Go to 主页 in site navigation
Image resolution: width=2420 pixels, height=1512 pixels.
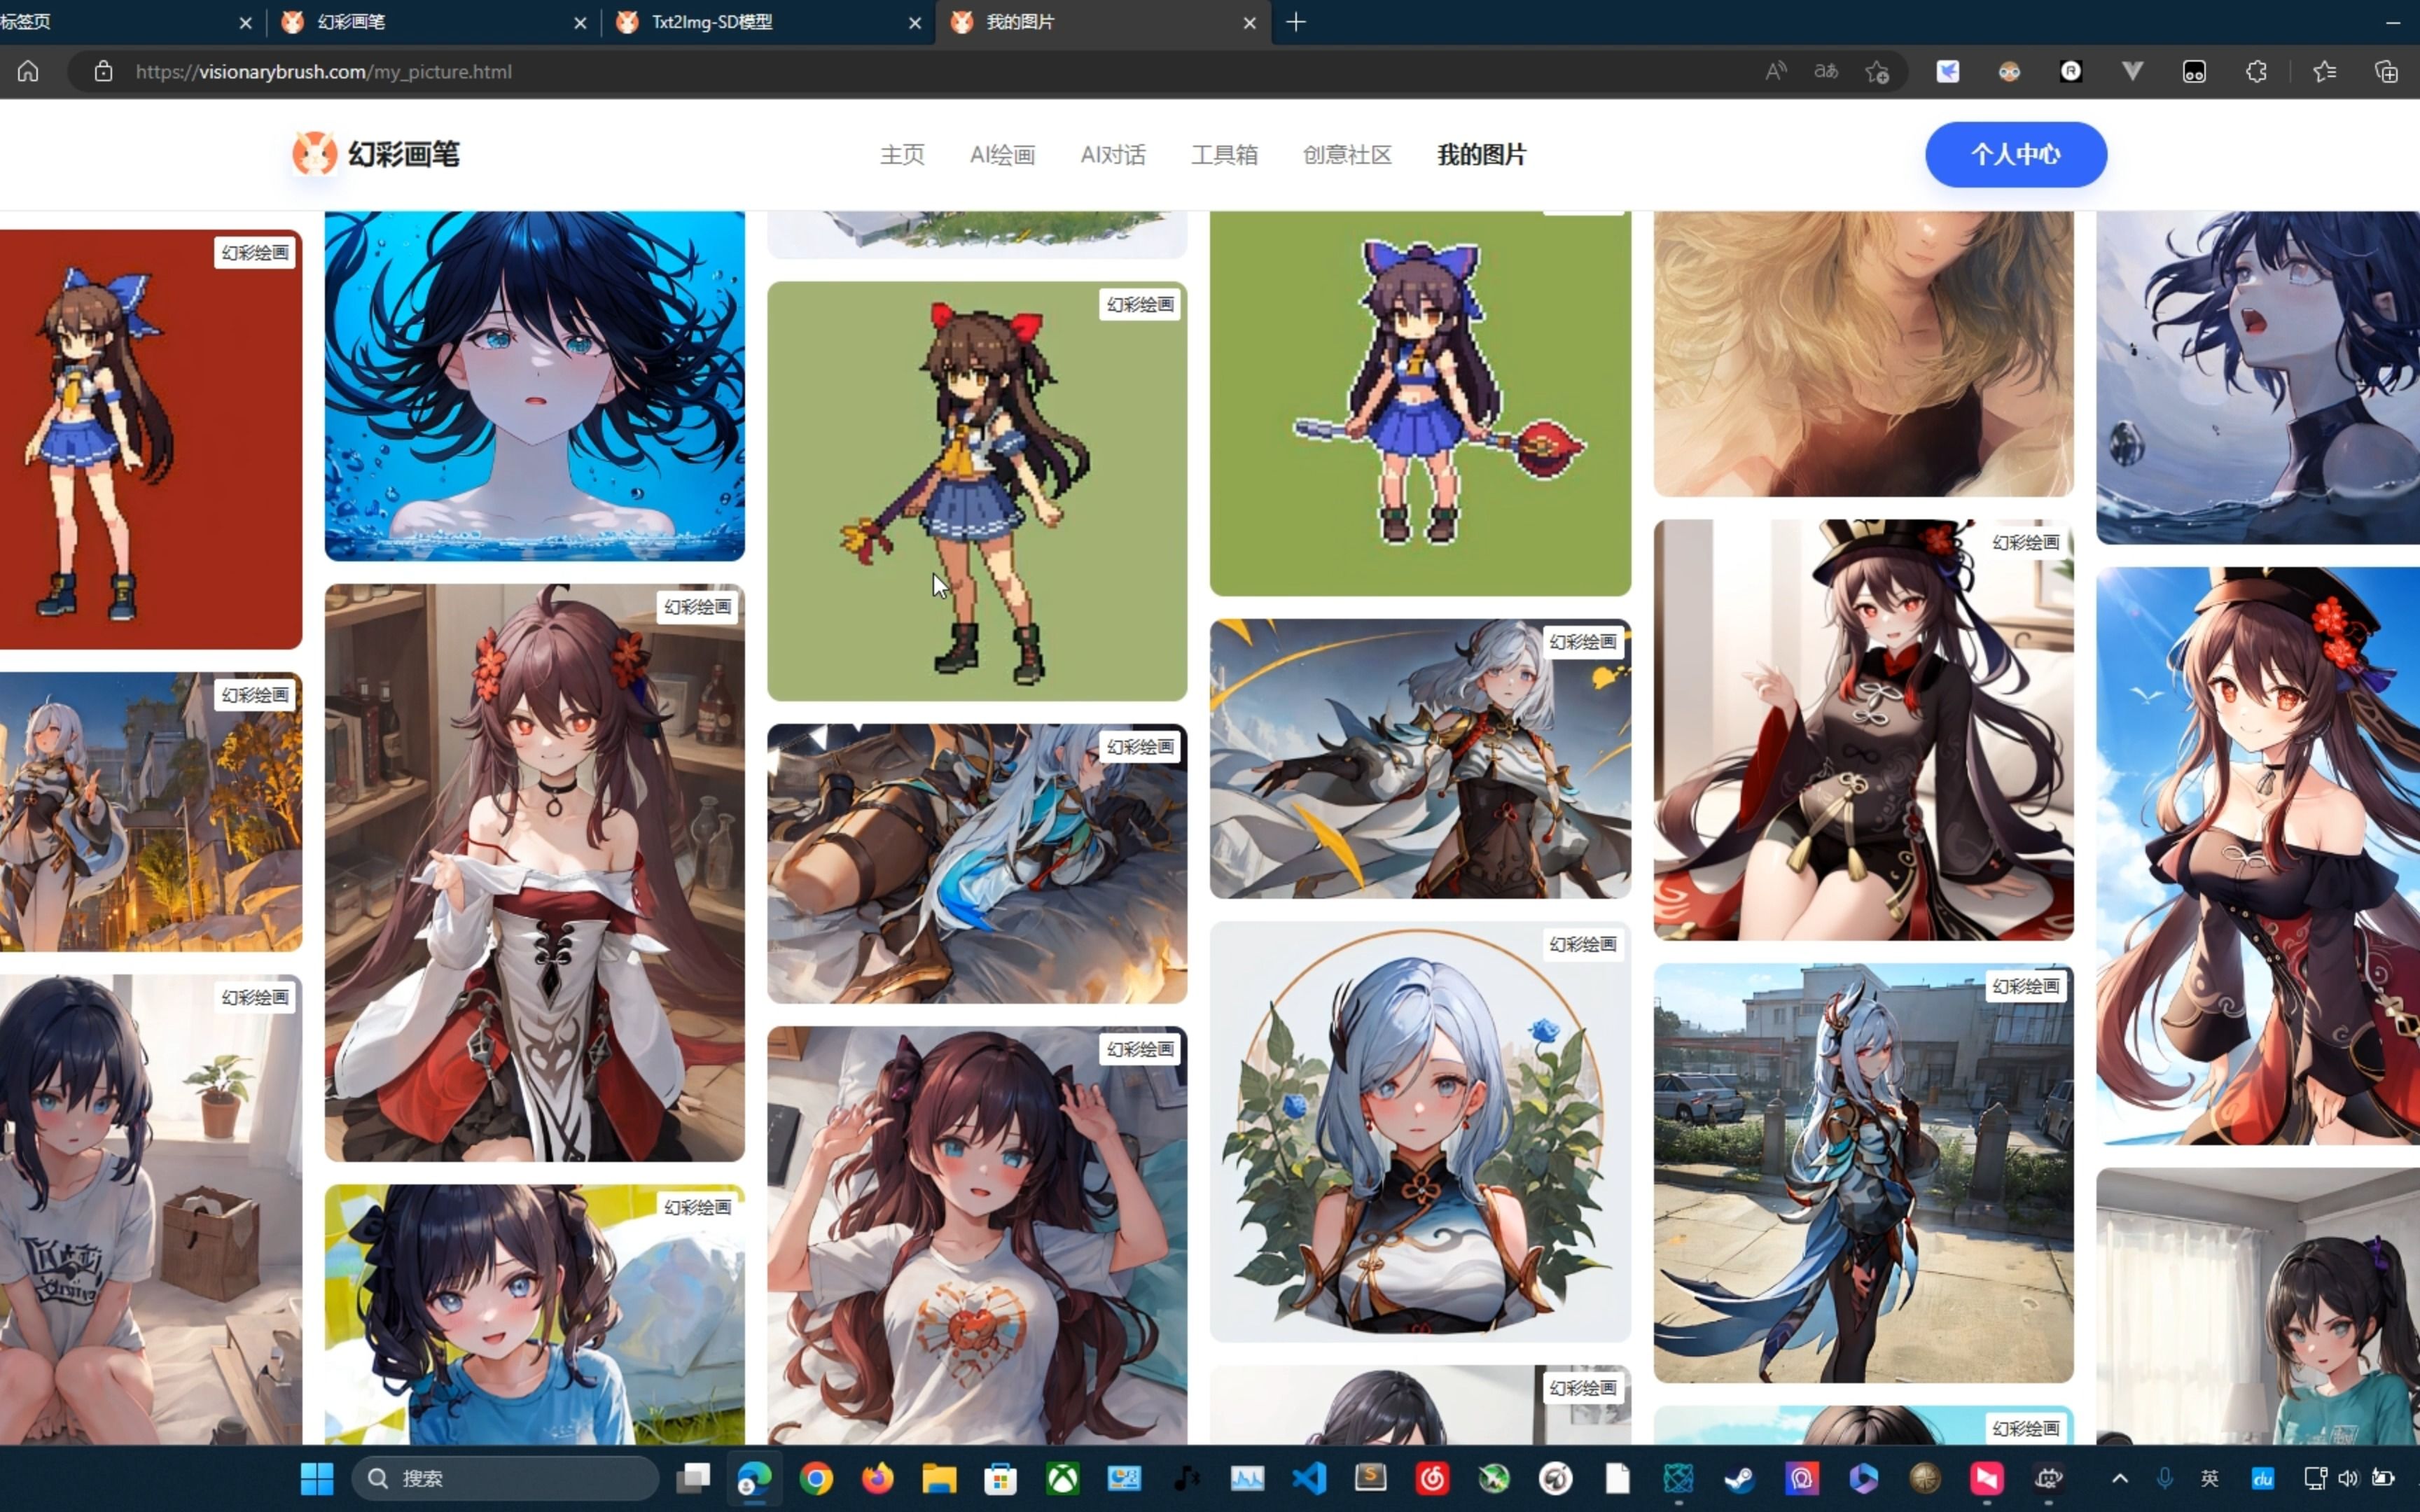pos(902,155)
